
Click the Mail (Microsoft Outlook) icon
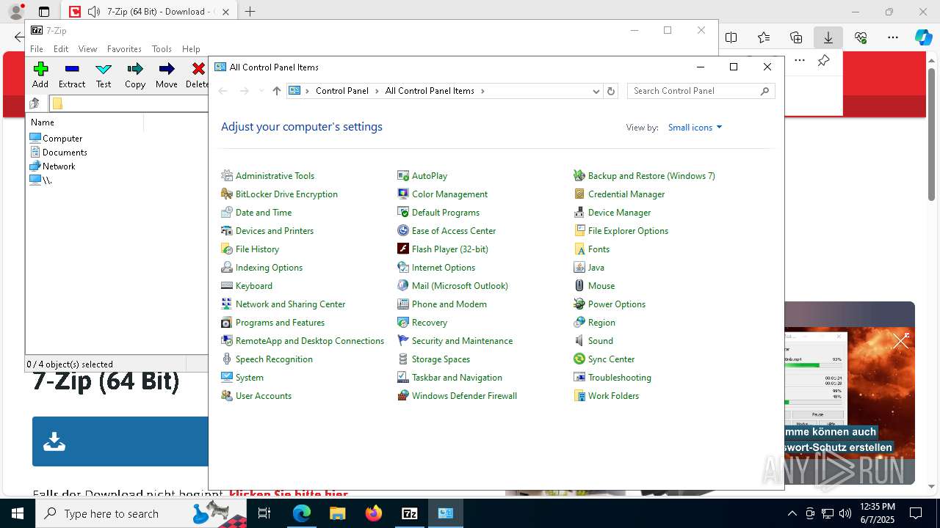(403, 286)
